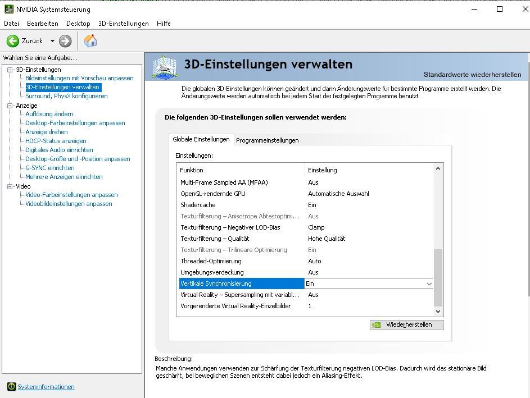Collapse the Video tree node
Image resolution: width=530 pixels, height=398 pixels.
point(10,186)
